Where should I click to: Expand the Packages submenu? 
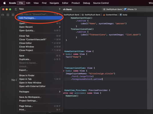40,92
